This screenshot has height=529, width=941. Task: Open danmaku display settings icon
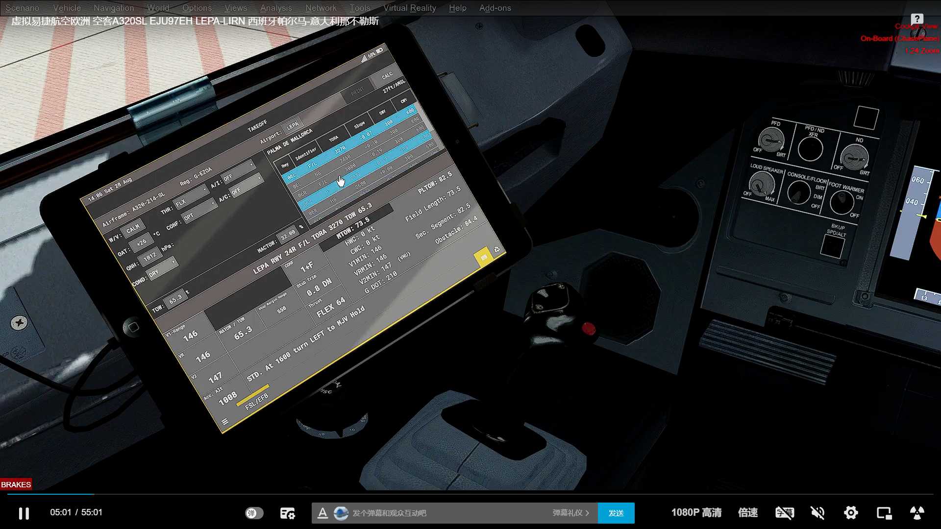287,513
